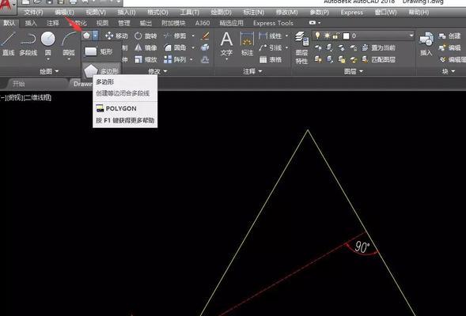Image resolution: width=466 pixels, height=316 pixels.
Task: Choose Polygon (多边形) from the flyout
Action: [x=101, y=70]
